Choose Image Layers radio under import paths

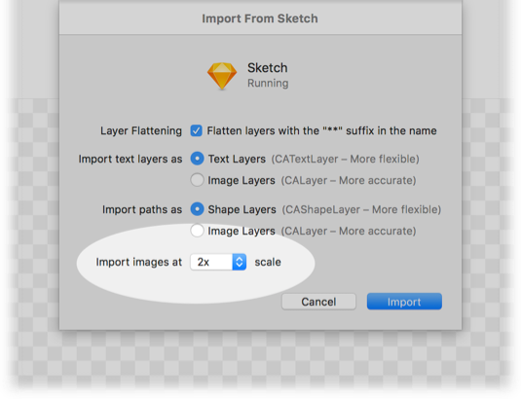tap(197, 231)
